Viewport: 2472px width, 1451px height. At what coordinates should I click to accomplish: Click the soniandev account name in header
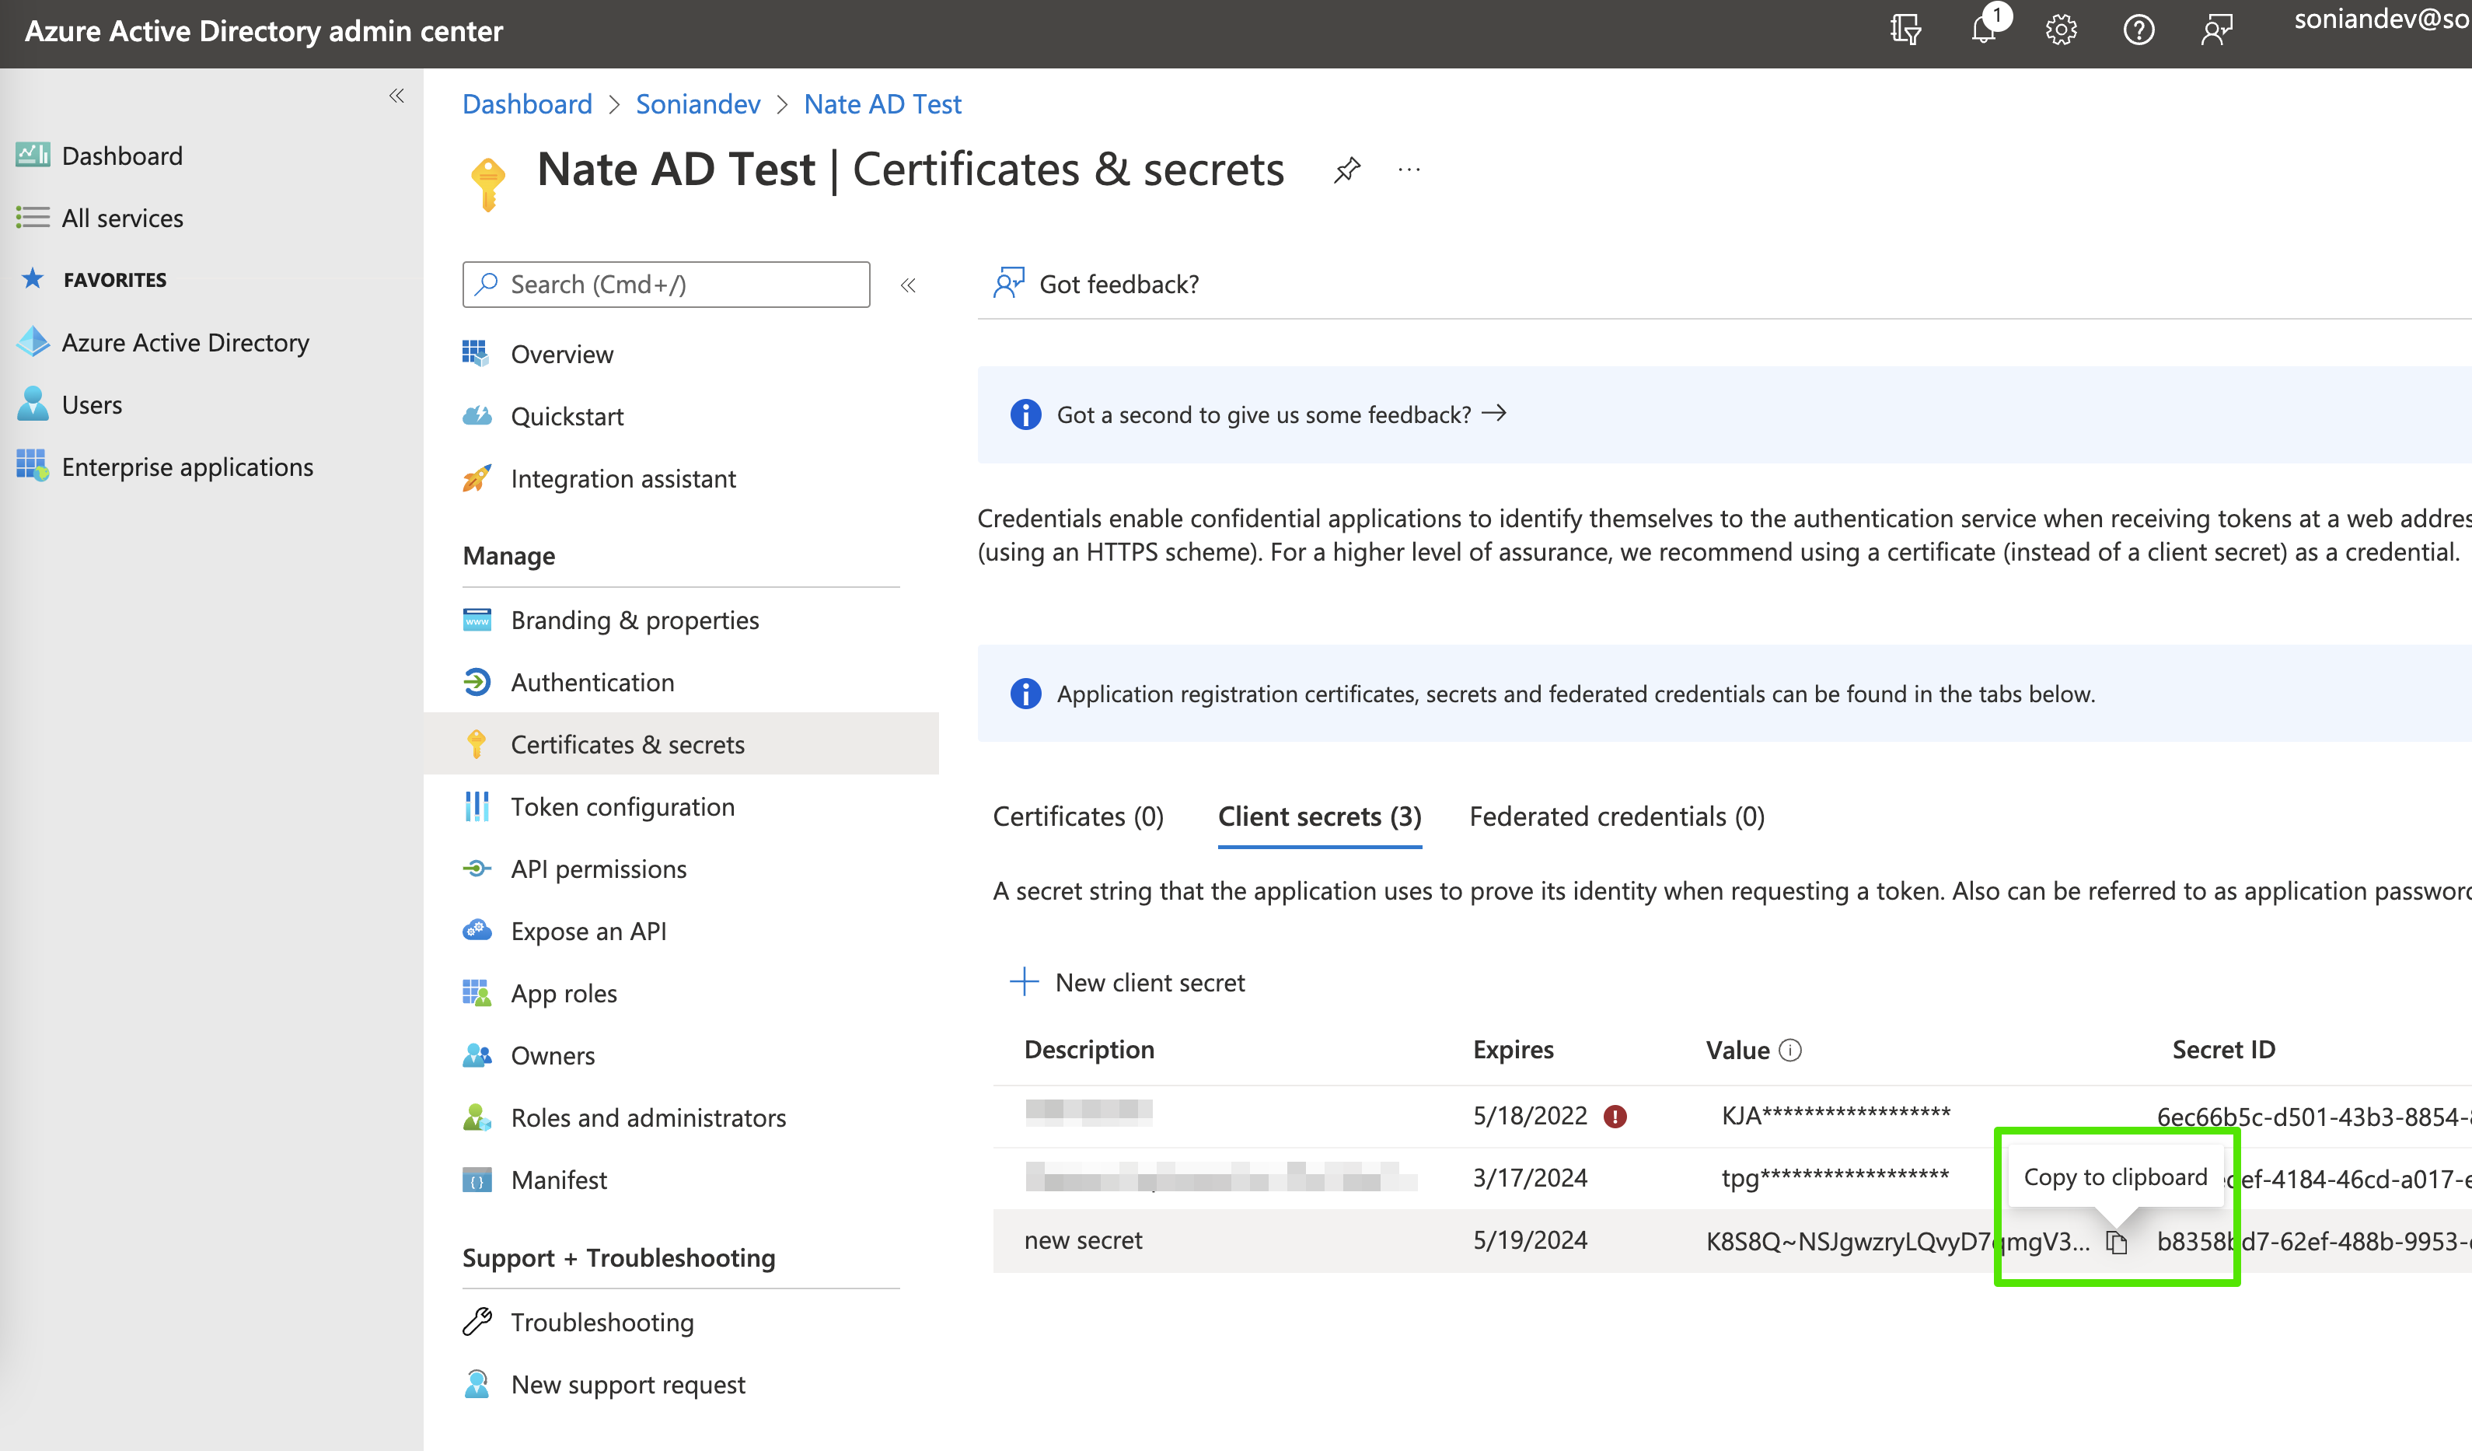click(x=2382, y=19)
